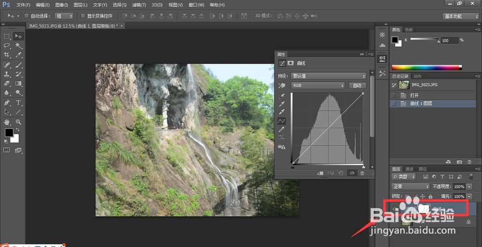Collapse the Properties panel
Screen dimensions: 482x247
362,54
